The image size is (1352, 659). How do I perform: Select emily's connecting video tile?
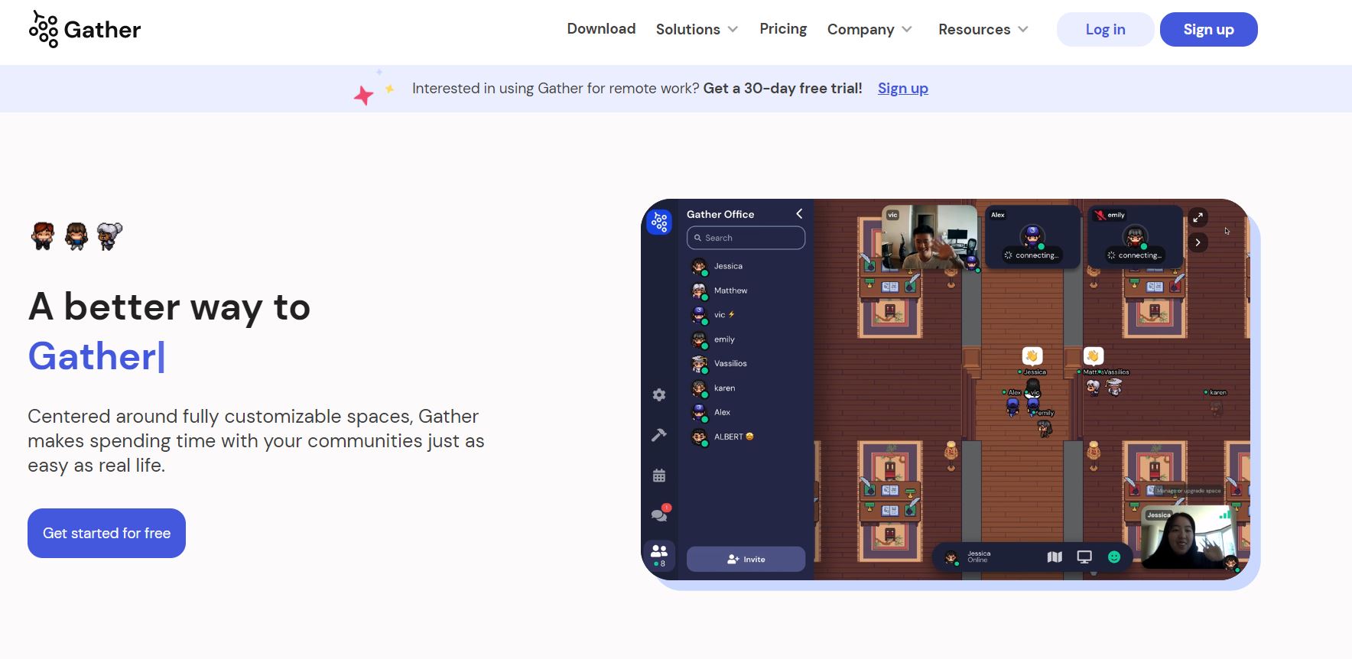[1135, 237]
